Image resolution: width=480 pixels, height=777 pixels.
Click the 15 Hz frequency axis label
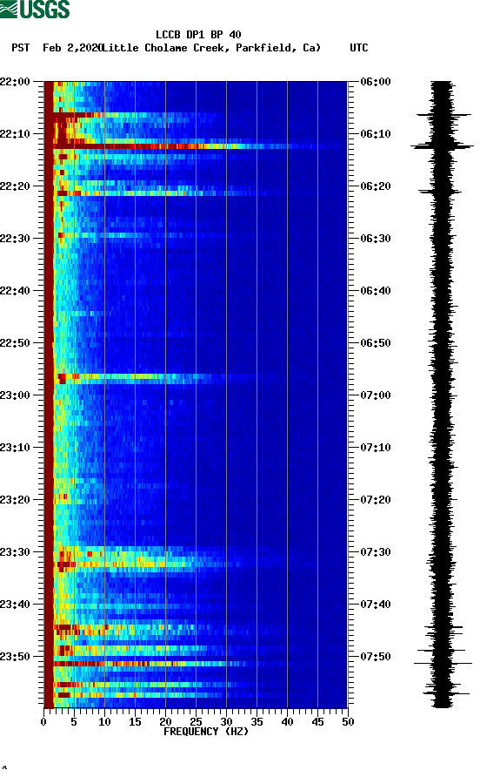(x=135, y=722)
